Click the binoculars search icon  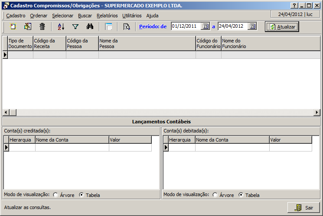coord(90,26)
